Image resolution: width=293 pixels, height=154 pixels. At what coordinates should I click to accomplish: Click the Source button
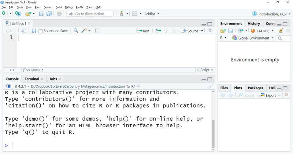(x=190, y=31)
